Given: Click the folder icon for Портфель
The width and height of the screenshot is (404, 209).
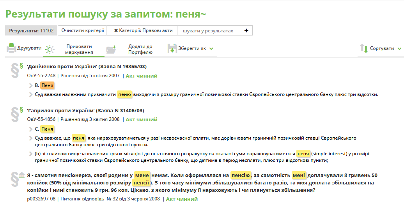Looking at the screenshot, I should click(111, 49).
